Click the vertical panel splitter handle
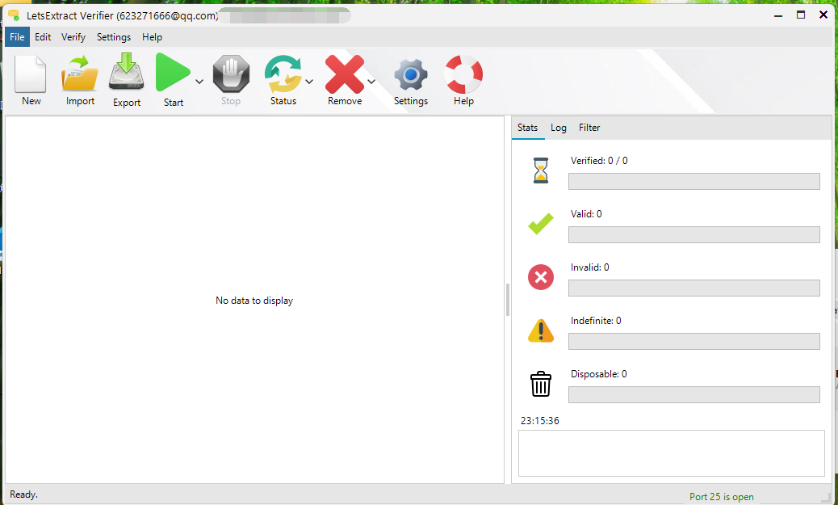Screen dimensions: 838x505 point(508,300)
